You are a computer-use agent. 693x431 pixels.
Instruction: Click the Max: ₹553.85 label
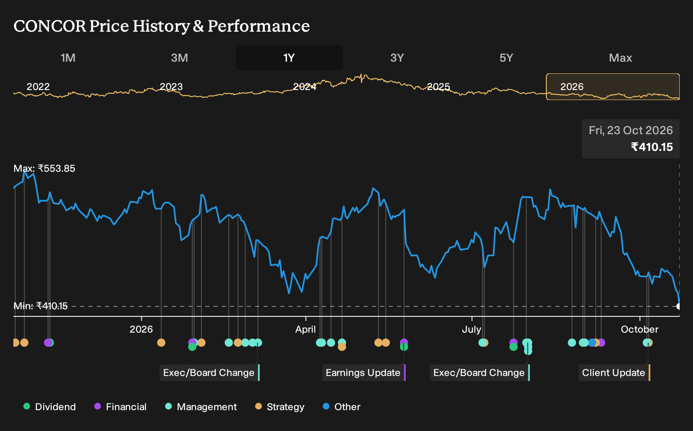[x=44, y=168]
